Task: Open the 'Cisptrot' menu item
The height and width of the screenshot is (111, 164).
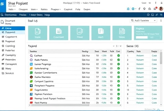Action: pos(68,9)
